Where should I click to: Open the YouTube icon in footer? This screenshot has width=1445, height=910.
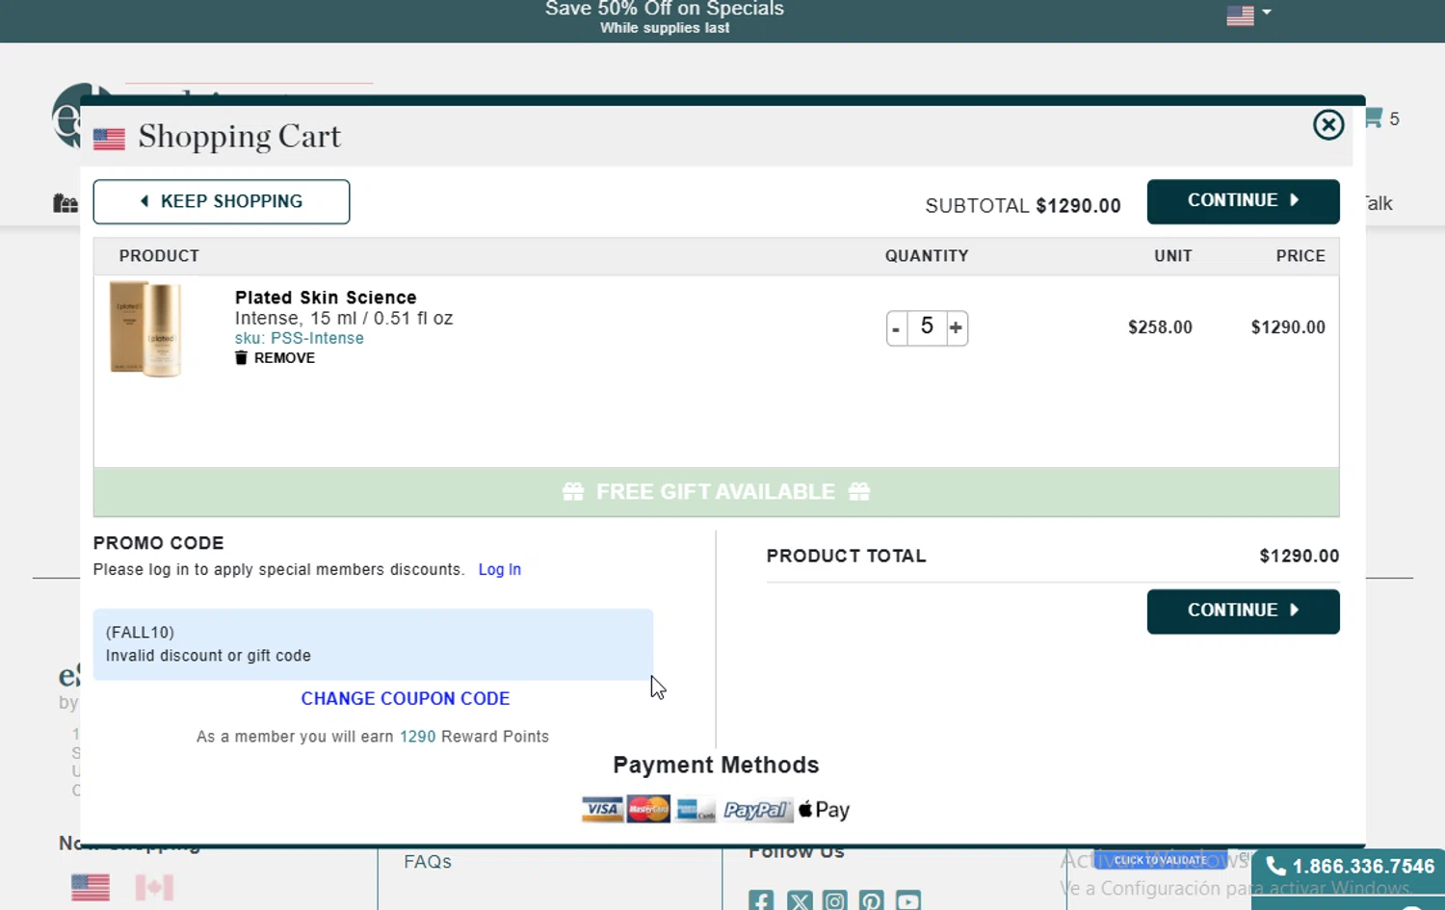pos(908,901)
